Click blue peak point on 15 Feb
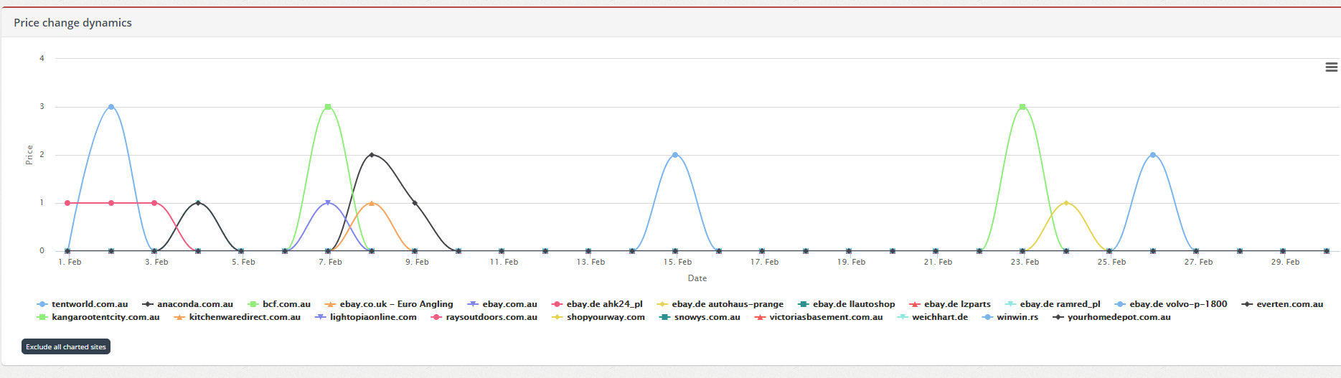Image resolution: width=1341 pixels, height=378 pixels. (x=675, y=155)
